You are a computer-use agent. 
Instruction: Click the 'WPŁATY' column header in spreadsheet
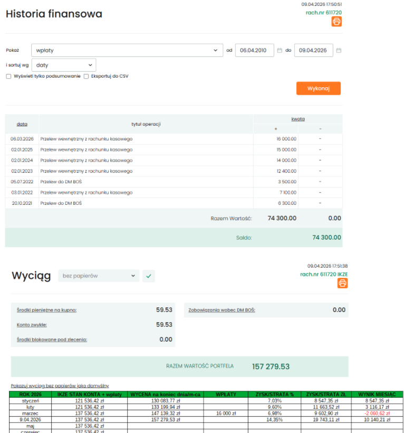(226, 394)
